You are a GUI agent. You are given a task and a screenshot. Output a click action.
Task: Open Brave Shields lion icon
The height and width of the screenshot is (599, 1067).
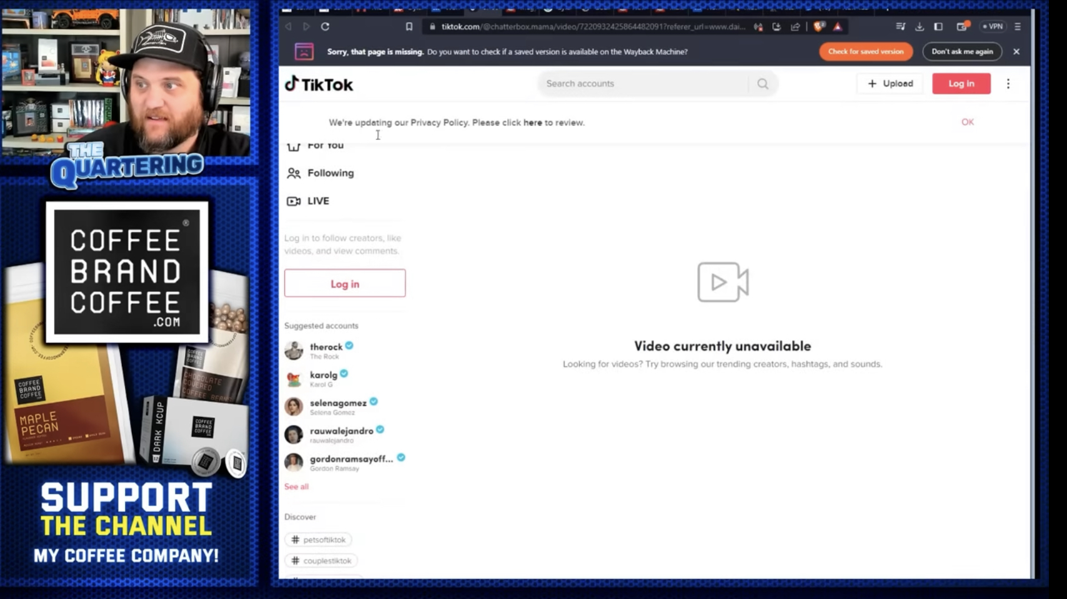[818, 26]
